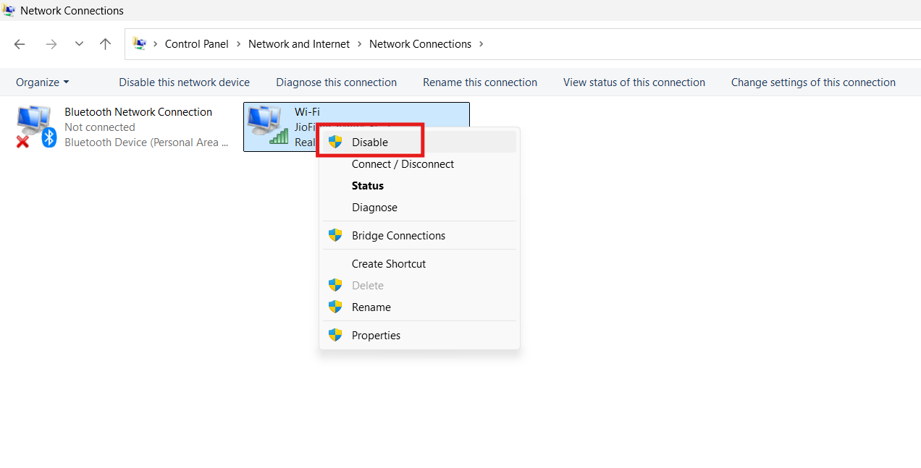This screenshot has width=921, height=468.
Task: Select Disable from the context menu
Action: 369,142
